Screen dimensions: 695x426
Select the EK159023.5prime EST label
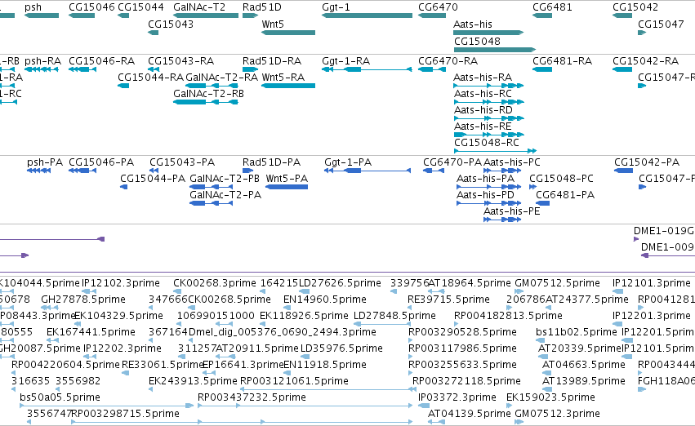(x=549, y=397)
